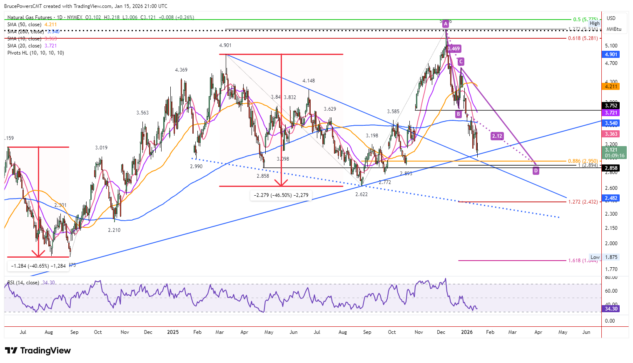The height and width of the screenshot is (363, 633).
Task: Open the Pivots HL indicator legend
Action: click(36, 53)
